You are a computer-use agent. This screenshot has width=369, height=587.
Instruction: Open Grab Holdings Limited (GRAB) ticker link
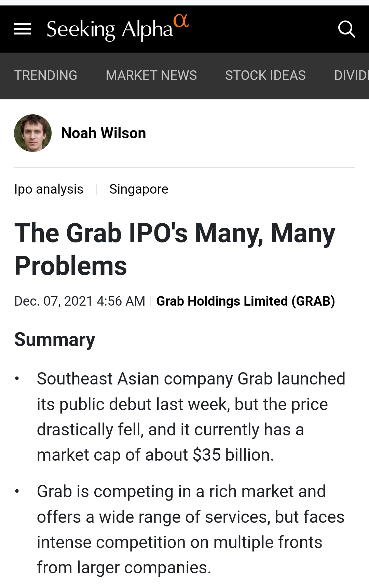pos(246,301)
